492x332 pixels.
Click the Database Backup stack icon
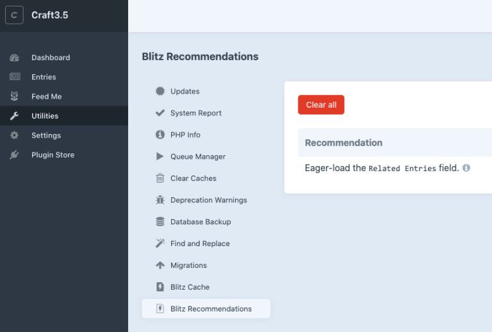[x=160, y=222]
